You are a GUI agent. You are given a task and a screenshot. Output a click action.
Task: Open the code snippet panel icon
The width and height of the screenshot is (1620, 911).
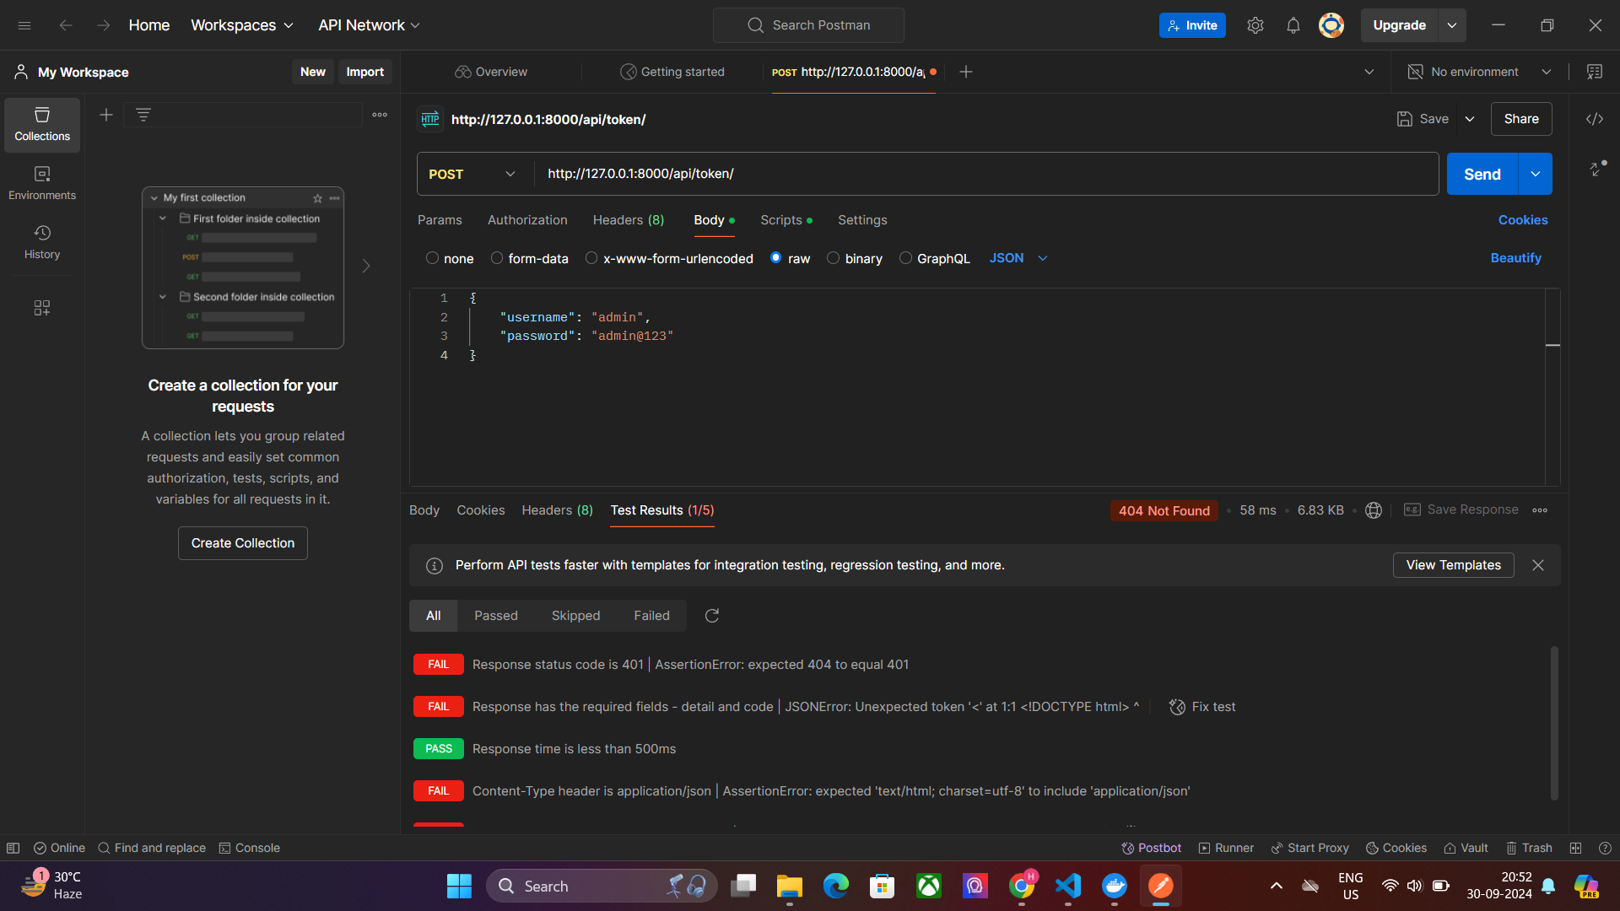1594,119
